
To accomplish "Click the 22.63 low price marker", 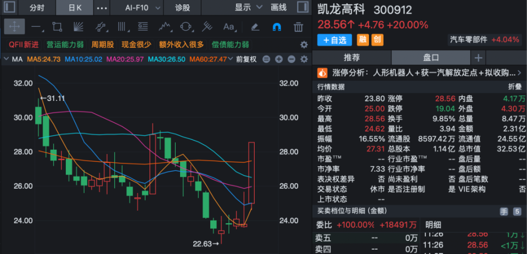I will 206,244.
